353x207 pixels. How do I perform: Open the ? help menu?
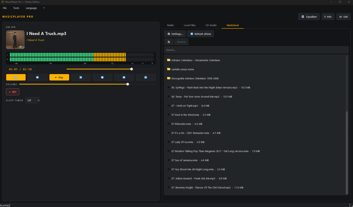(44, 8)
